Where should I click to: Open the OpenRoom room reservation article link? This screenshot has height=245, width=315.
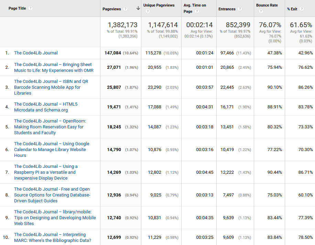click(50, 127)
